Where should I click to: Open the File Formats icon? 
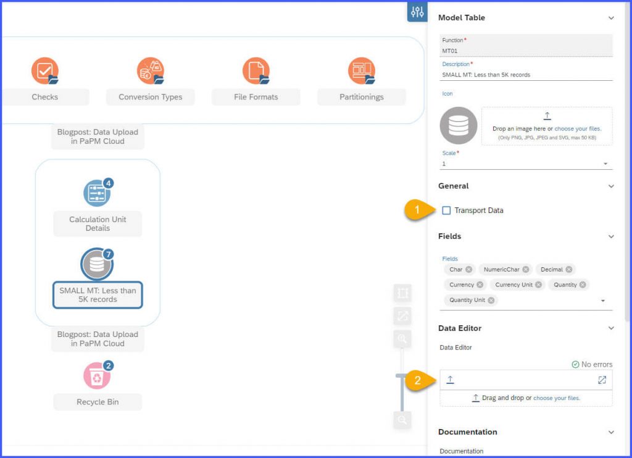coord(256,71)
